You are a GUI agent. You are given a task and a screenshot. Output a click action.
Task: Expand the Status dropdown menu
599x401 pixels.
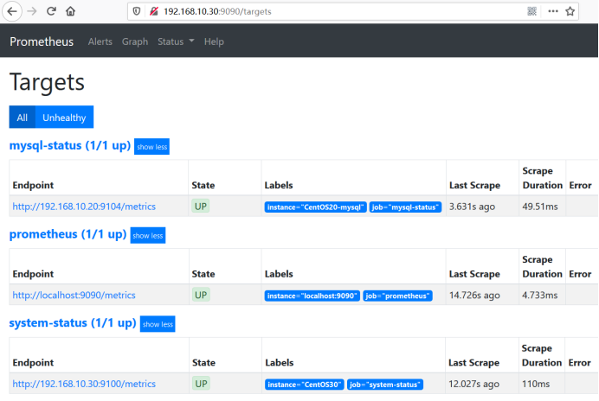pos(176,41)
